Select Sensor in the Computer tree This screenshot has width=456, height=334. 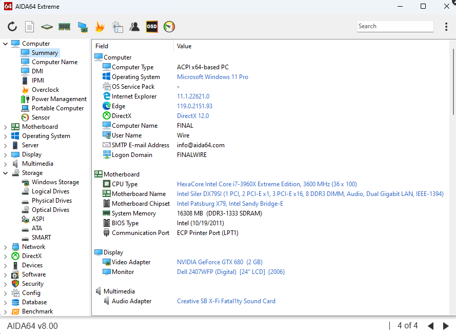[x=41, y=117]
